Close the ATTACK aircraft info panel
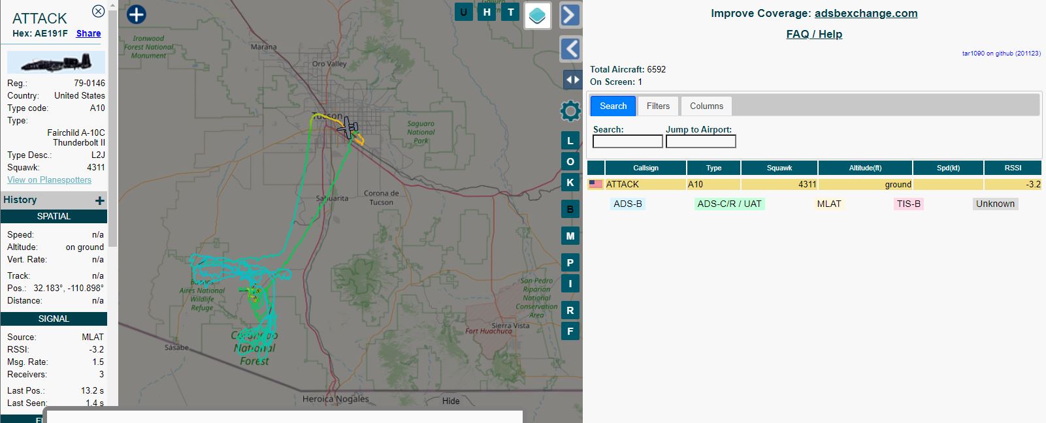The width and height of the screenshot is (1046, 423). click(98, 11)
